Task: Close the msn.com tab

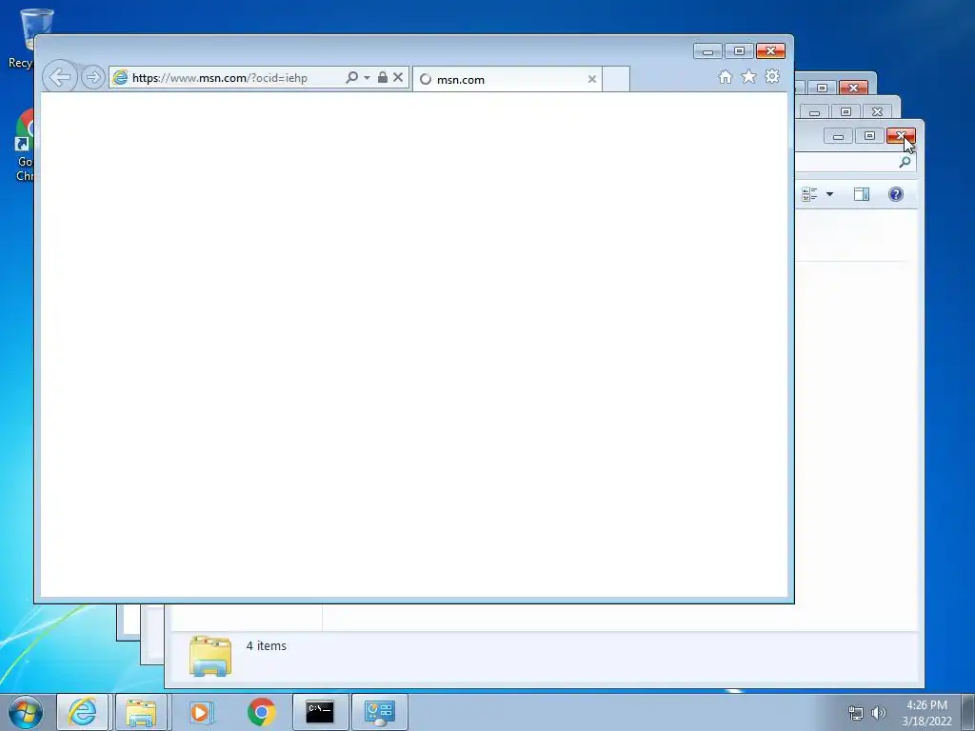Action: point(592,79)
